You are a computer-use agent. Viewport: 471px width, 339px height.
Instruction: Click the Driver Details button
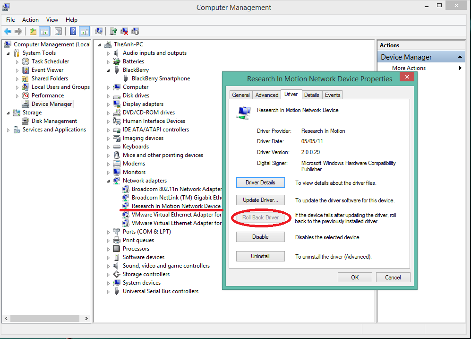pyautogui.click(x=260, y=183)
